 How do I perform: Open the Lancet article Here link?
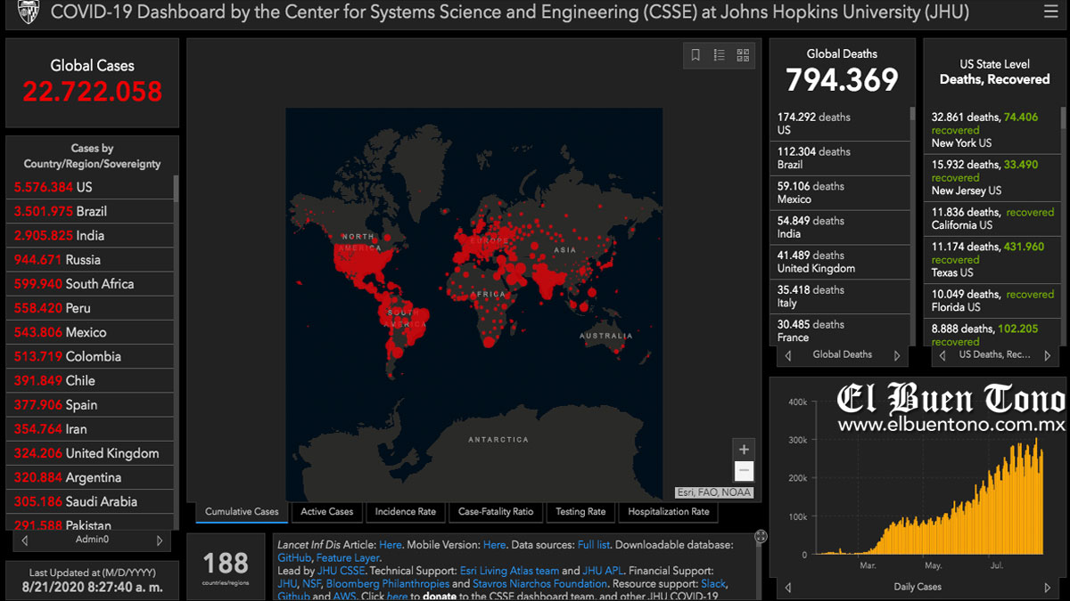click(x=391, y=545)
